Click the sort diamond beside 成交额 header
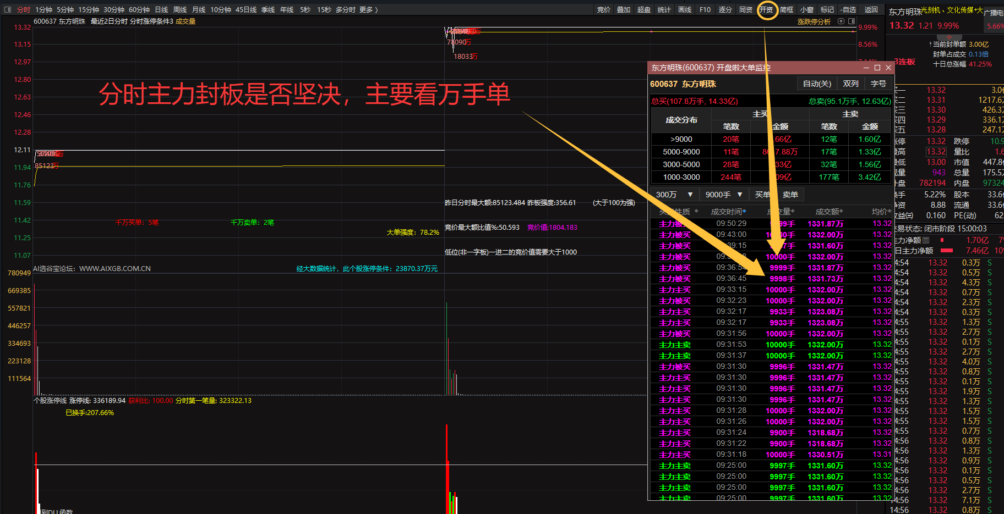 coord(841,212)
